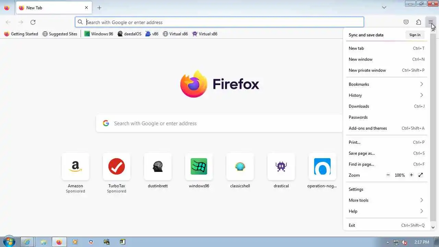Choose Find in page... menu item
Viewport: 439px width, 247px height.
pyautogui.click(x=387, y=164)
